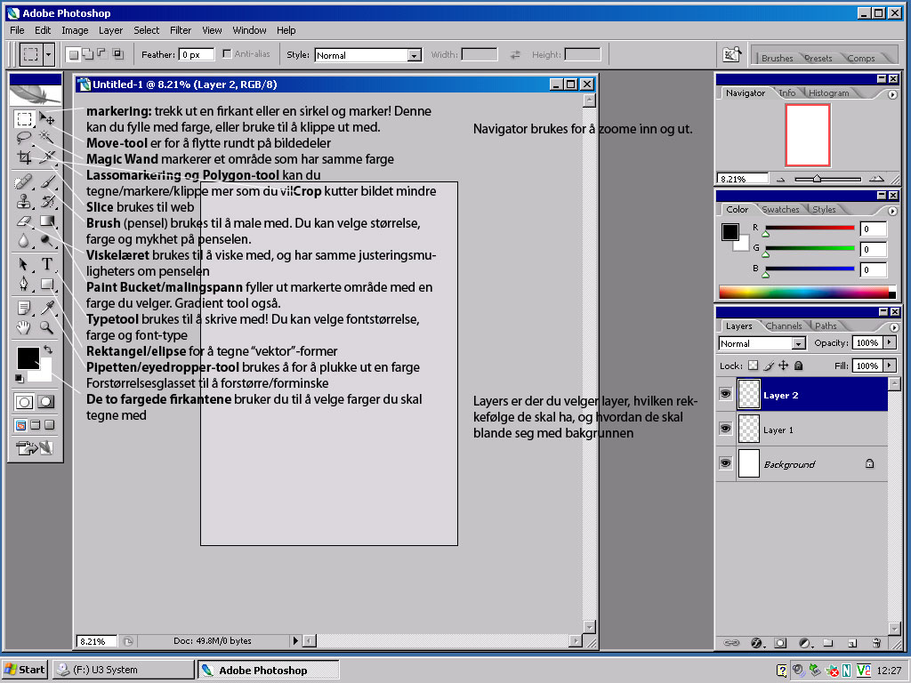Select the Rectangular Marquee tool
911x683 pixels.
(x=24, y=119)
